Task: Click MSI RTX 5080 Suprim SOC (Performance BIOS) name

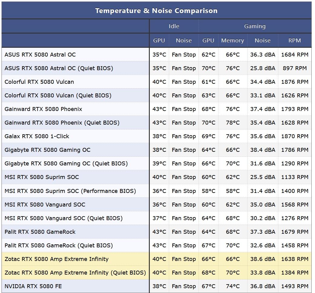Action: click(70, 191)
